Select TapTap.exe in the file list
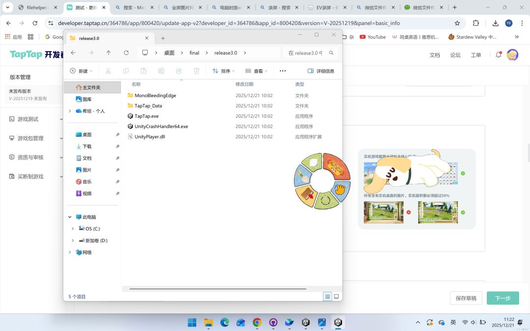Screen dimensions: 530x331 pyautogui.click(x=146, y=116)
